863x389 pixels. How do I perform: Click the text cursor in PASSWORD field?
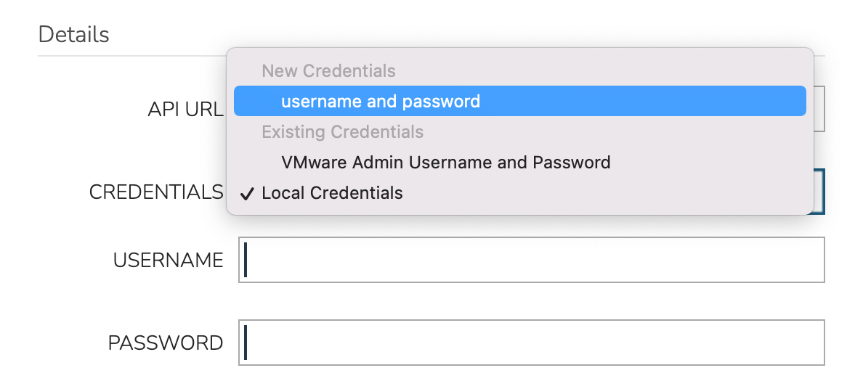tap(246, 343)
